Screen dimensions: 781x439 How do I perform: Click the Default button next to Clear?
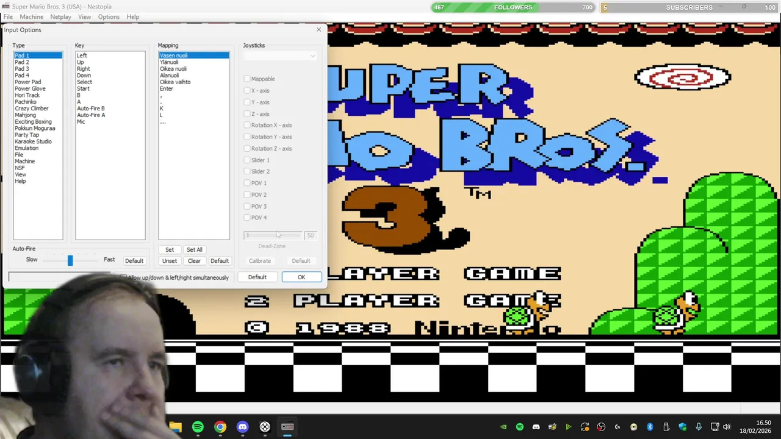[220, 261]
